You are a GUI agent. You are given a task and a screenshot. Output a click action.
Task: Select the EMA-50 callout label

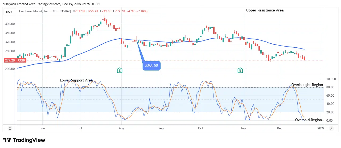click(x=152, y=65)
